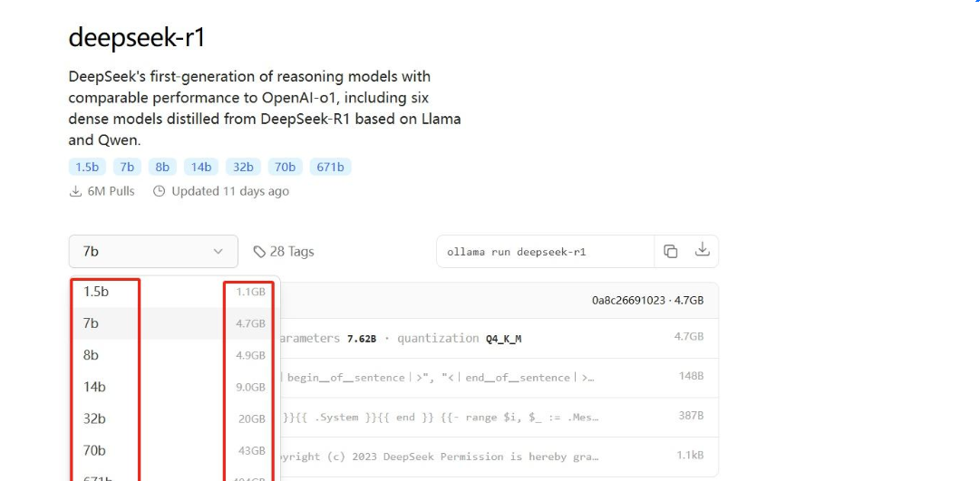This screenshot has height=481, width=980.
Task: Click the download icon beside the command
Action: tap(703, 250)
